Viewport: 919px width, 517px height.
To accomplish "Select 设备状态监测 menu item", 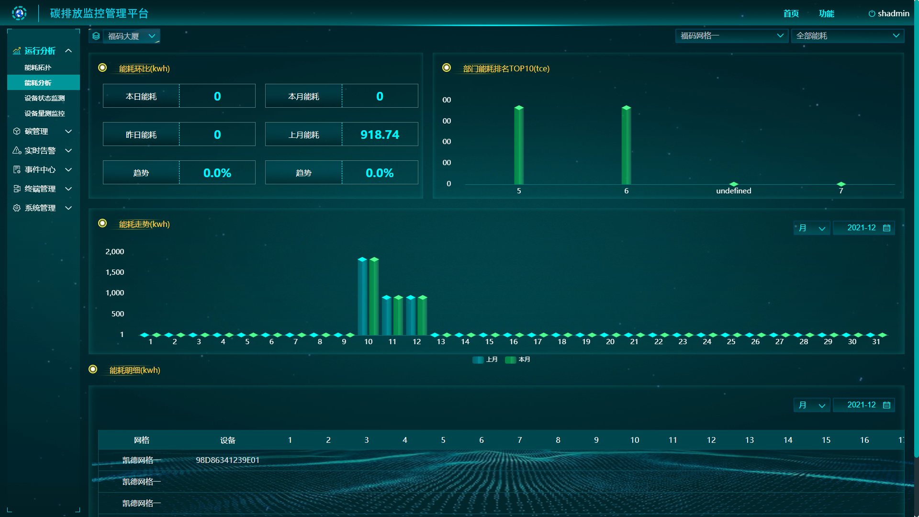I will coord(45,98).
